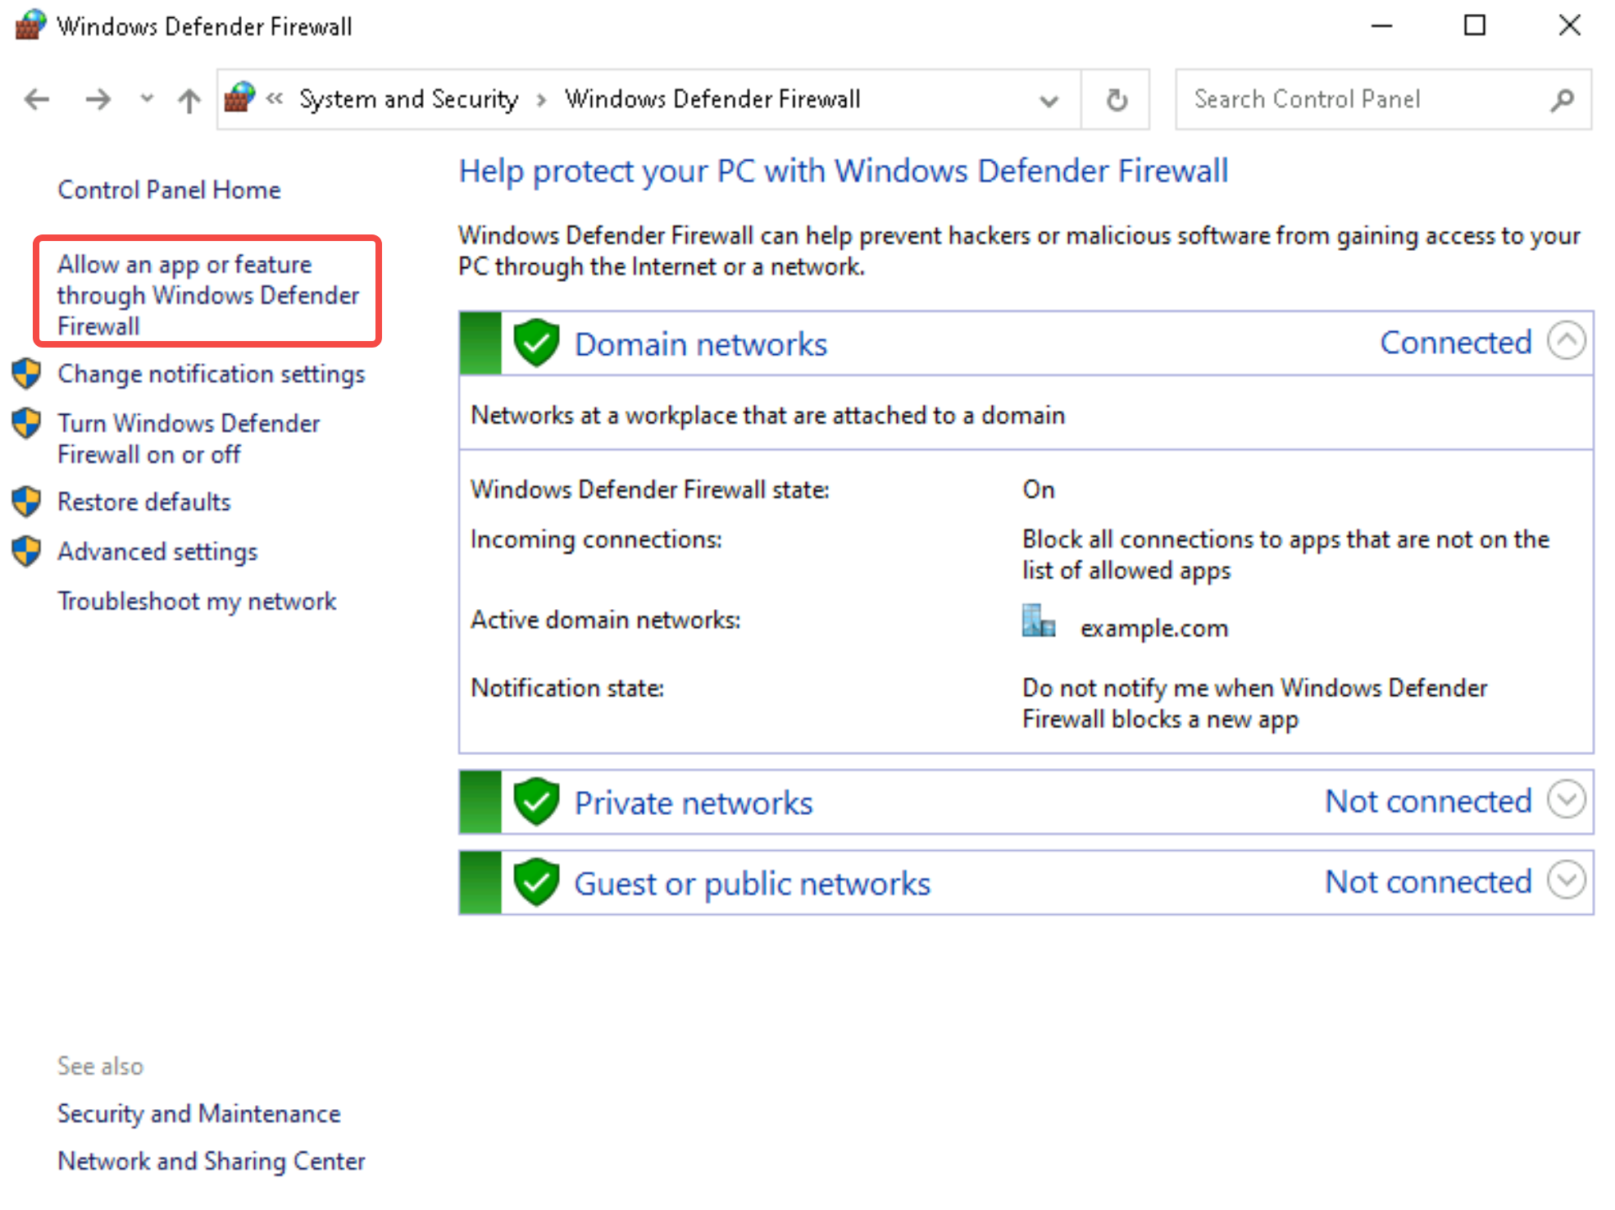
Task: Open Change notification settings
Action: coord(212,374)
